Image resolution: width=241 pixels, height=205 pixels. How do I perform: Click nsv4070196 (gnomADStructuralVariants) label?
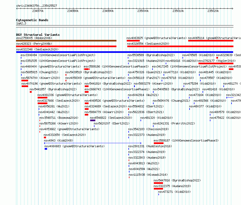[x=51, y=84]
